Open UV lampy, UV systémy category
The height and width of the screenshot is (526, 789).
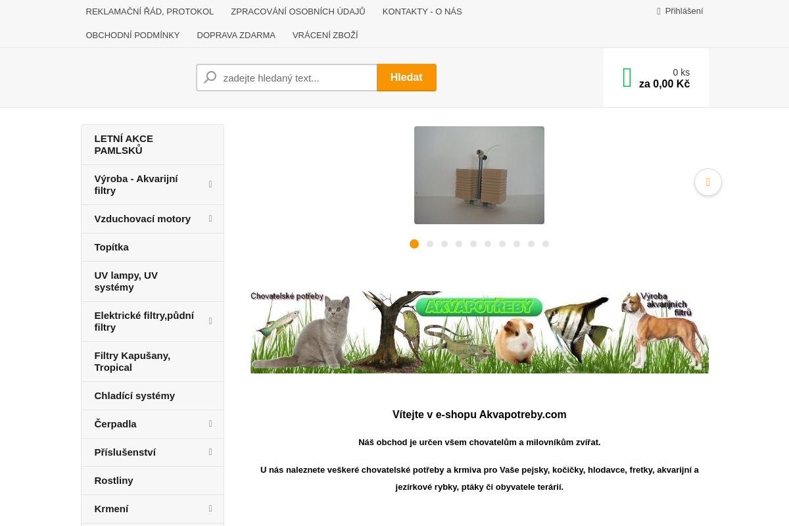[153, 281]
